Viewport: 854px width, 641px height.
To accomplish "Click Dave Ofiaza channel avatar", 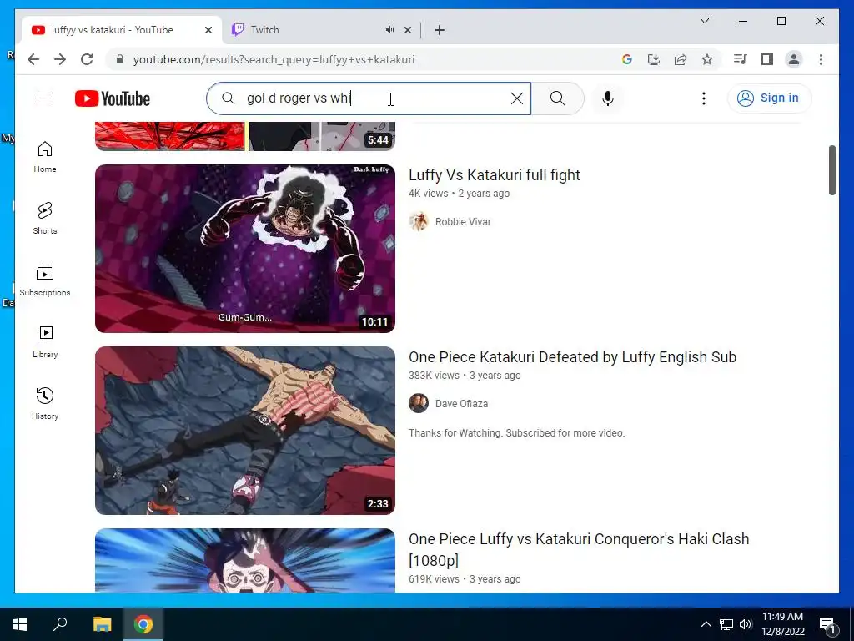I will pos(419,403).
